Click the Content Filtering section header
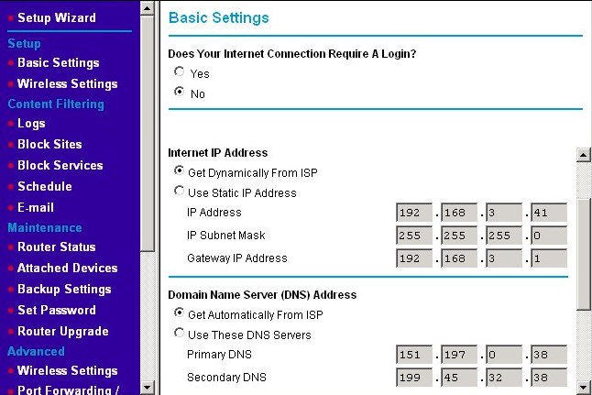 point(56,104)
